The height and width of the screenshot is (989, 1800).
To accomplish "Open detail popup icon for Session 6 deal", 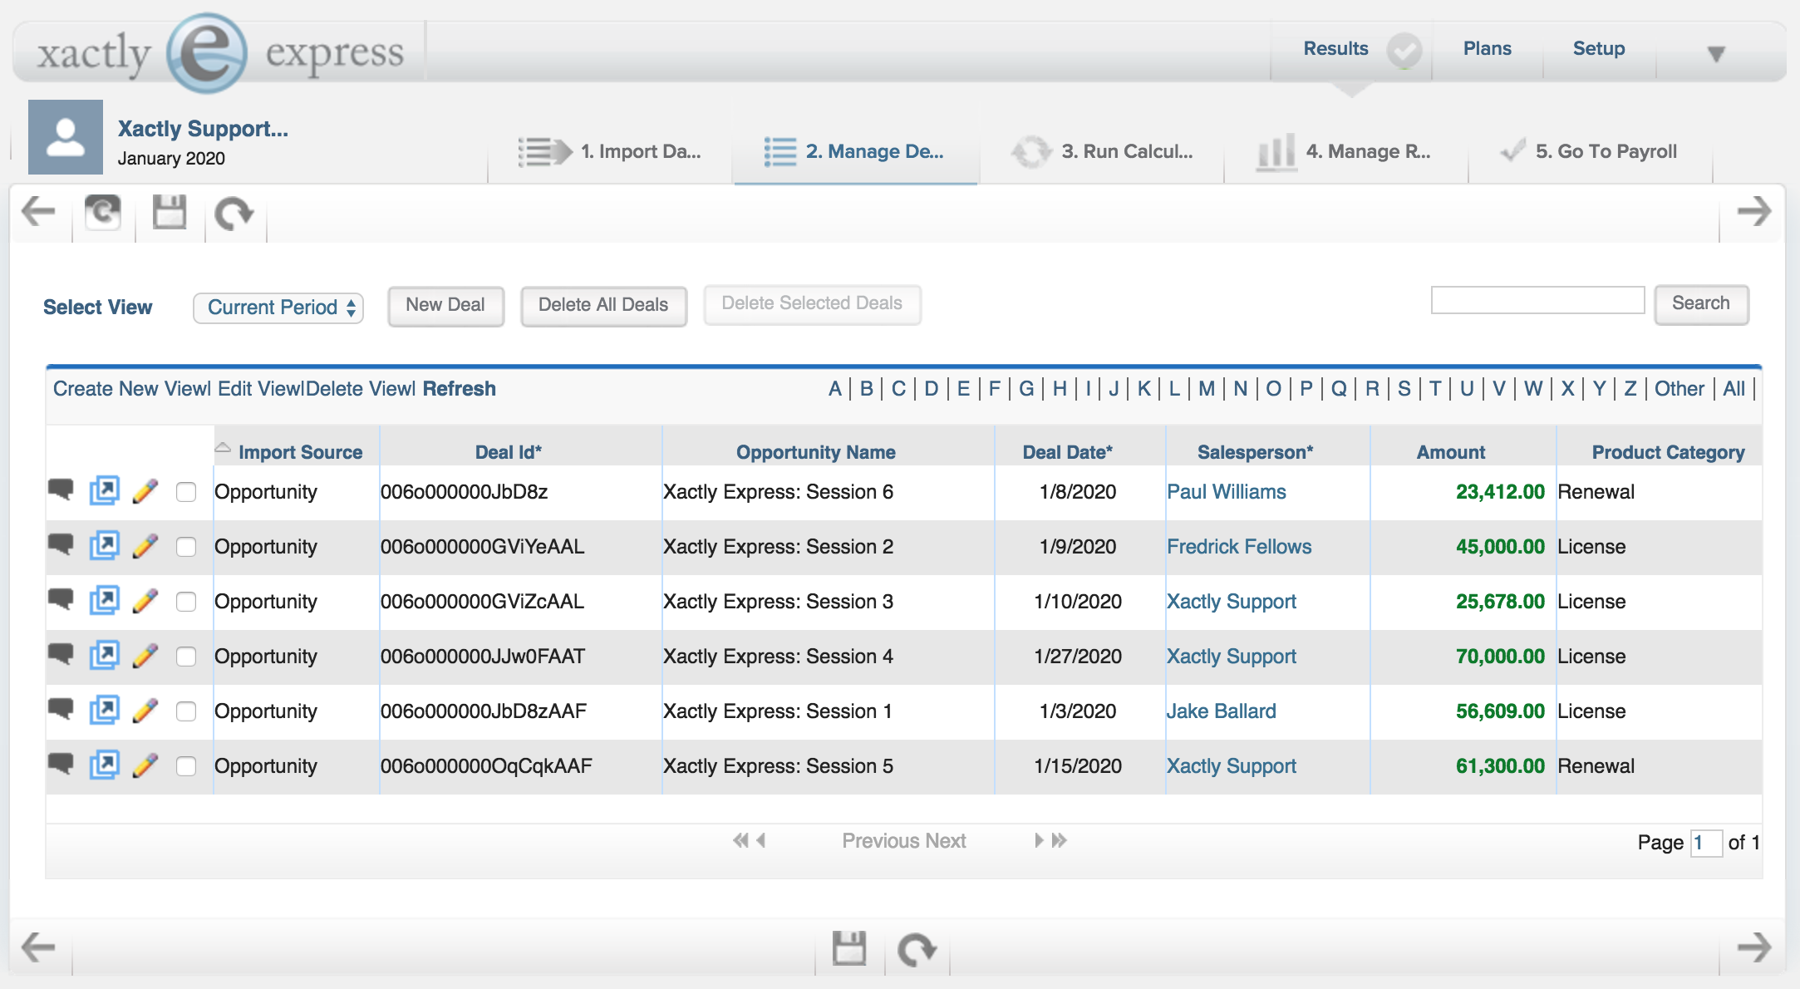I will pyautogui.click(x=104, y=490).
